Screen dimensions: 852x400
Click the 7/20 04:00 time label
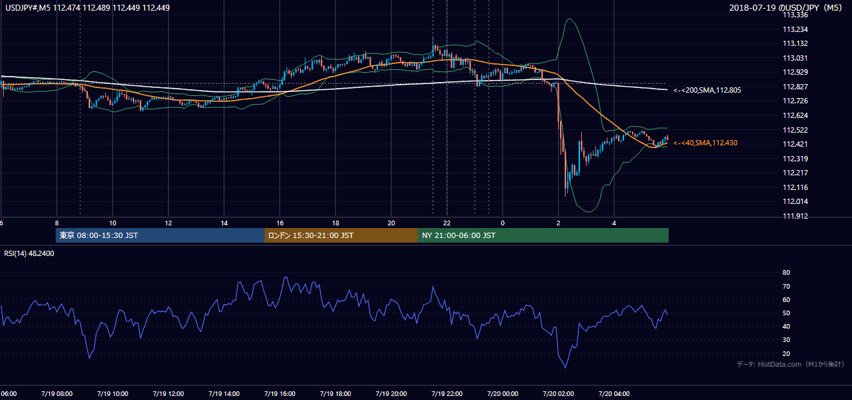coord(613,394)
